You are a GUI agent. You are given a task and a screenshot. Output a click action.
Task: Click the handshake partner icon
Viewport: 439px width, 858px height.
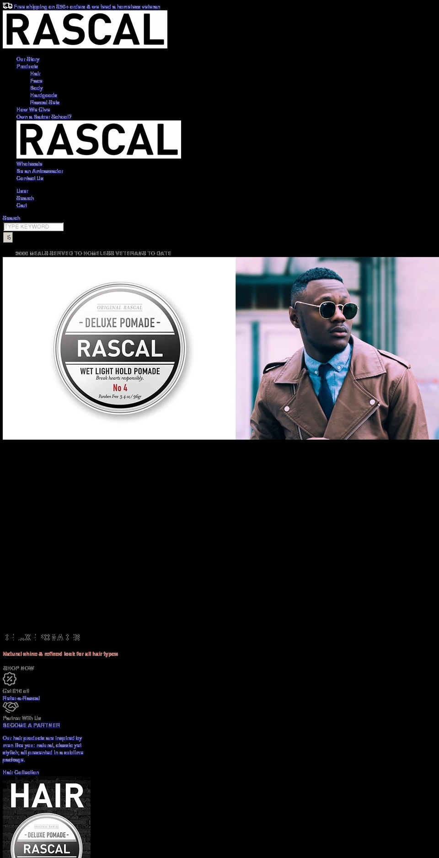[x=11, y=707]
